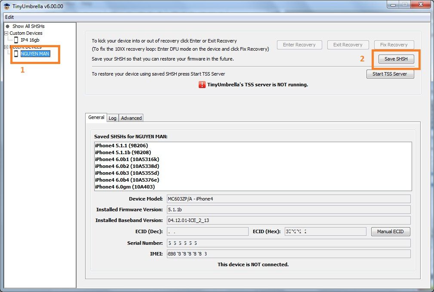Minimize the TinyUmbrella window
Image resolution: width=434 pixels, height=292 pixels.
click(x=393, y=5)
